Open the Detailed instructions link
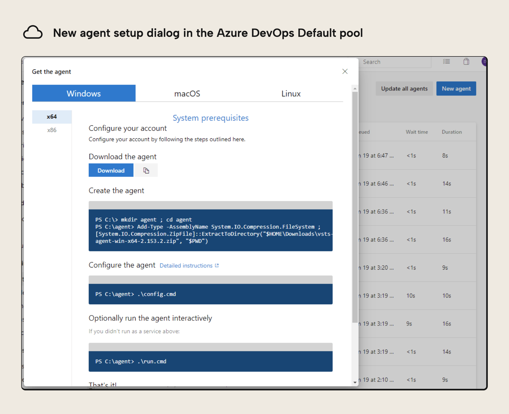 click(186, 266)
